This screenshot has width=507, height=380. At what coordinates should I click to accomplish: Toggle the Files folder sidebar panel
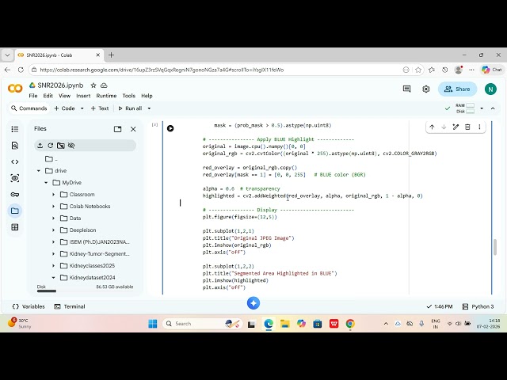(x=14, y=211)
